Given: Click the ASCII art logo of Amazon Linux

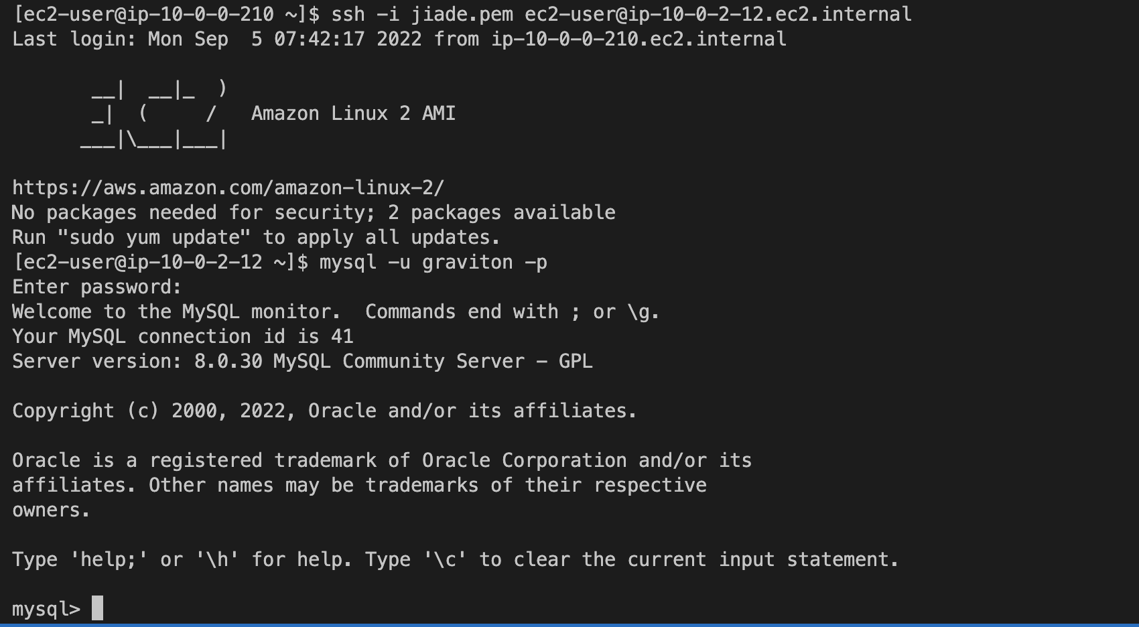Looking at the screenshot, I should (x=154, y=114).
